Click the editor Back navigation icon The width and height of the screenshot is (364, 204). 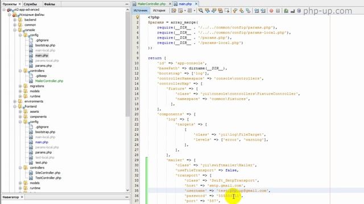point(180,11)
